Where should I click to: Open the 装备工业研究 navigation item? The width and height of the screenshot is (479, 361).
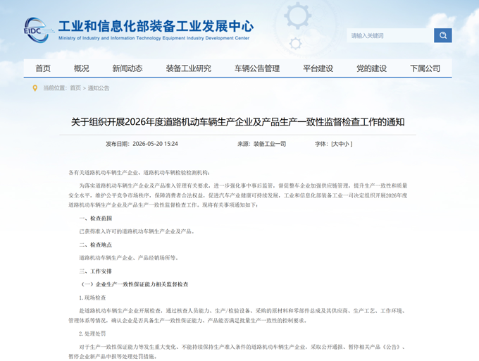189,68
